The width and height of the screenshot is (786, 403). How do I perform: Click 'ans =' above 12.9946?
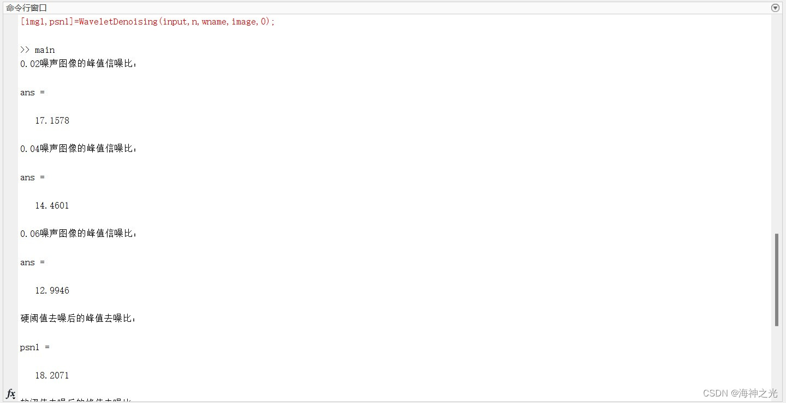click(x=33, y=262)
